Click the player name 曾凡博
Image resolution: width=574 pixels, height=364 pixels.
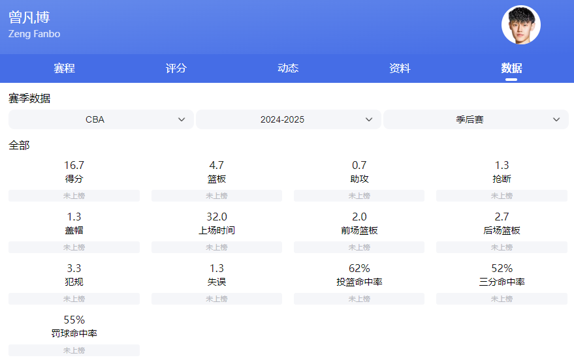tap(29, 17)
